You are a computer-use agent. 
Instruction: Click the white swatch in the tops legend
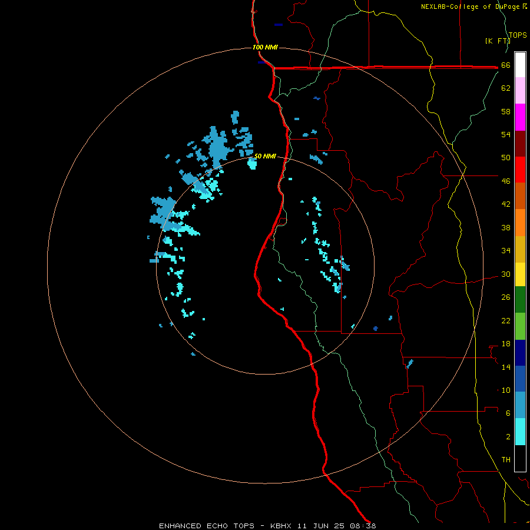coord(520,65)
